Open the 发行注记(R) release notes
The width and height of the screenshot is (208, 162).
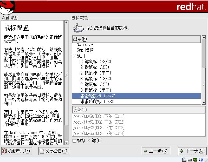pyautogui.click(x=54, y=151)
